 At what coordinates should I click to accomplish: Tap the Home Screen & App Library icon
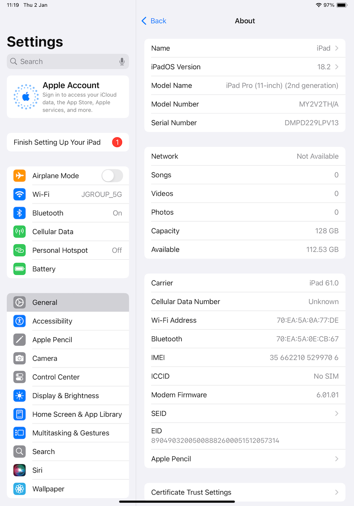[19, 414]
